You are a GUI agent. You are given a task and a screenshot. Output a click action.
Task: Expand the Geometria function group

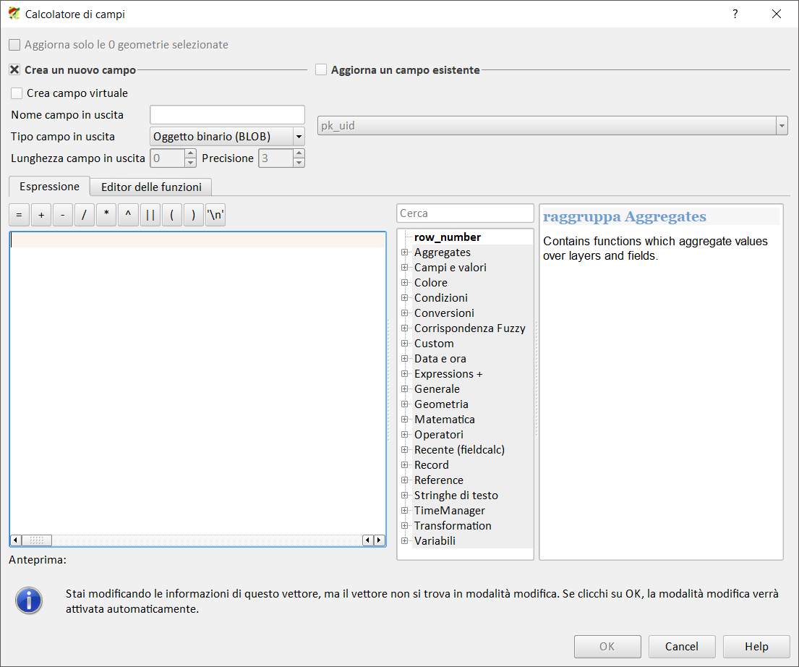[x=404, y=404]
